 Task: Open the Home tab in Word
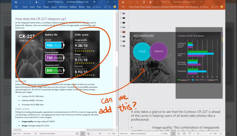tap(25, 7)
